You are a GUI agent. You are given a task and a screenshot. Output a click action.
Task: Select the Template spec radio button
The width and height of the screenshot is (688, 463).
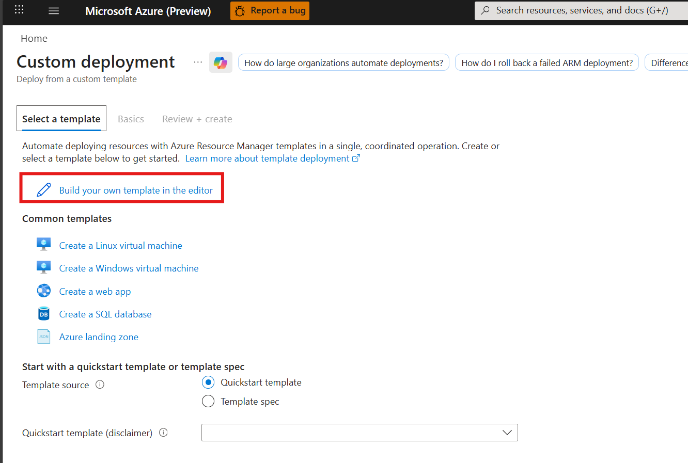click(208, 401)
